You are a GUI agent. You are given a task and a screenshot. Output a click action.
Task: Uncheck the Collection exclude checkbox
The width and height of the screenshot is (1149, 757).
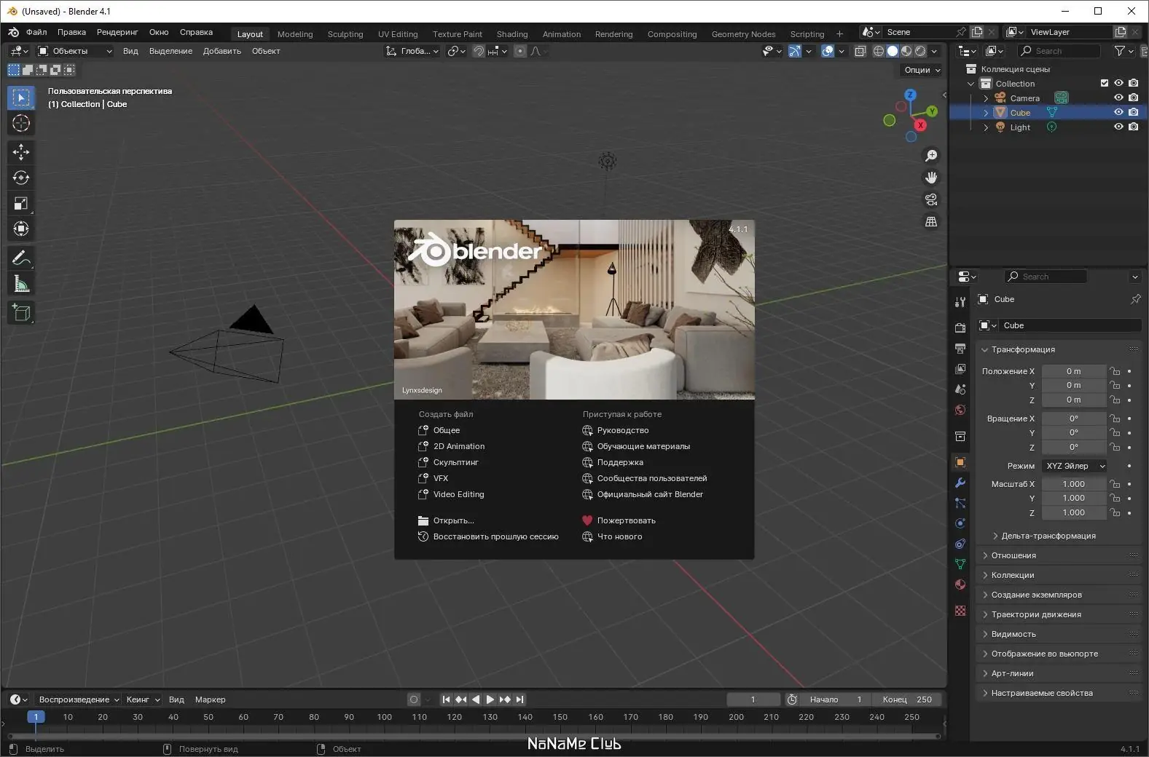pos(1105,83)
